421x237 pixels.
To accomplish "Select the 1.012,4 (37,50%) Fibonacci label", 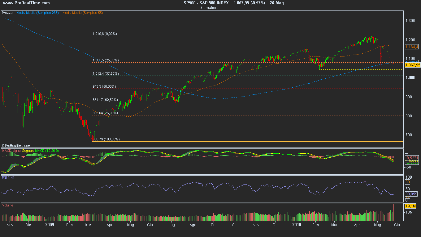I will coord(106,73).
